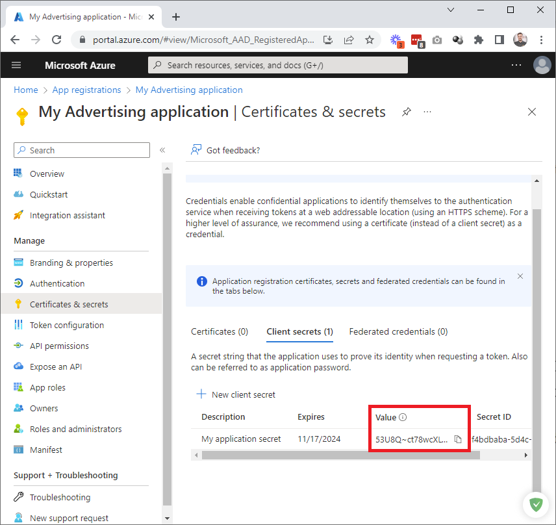Open the Azure top bar ellipsis menu

[x=516, y=65]
